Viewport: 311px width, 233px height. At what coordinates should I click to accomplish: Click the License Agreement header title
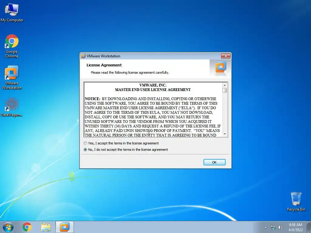[x=104, y=65]
